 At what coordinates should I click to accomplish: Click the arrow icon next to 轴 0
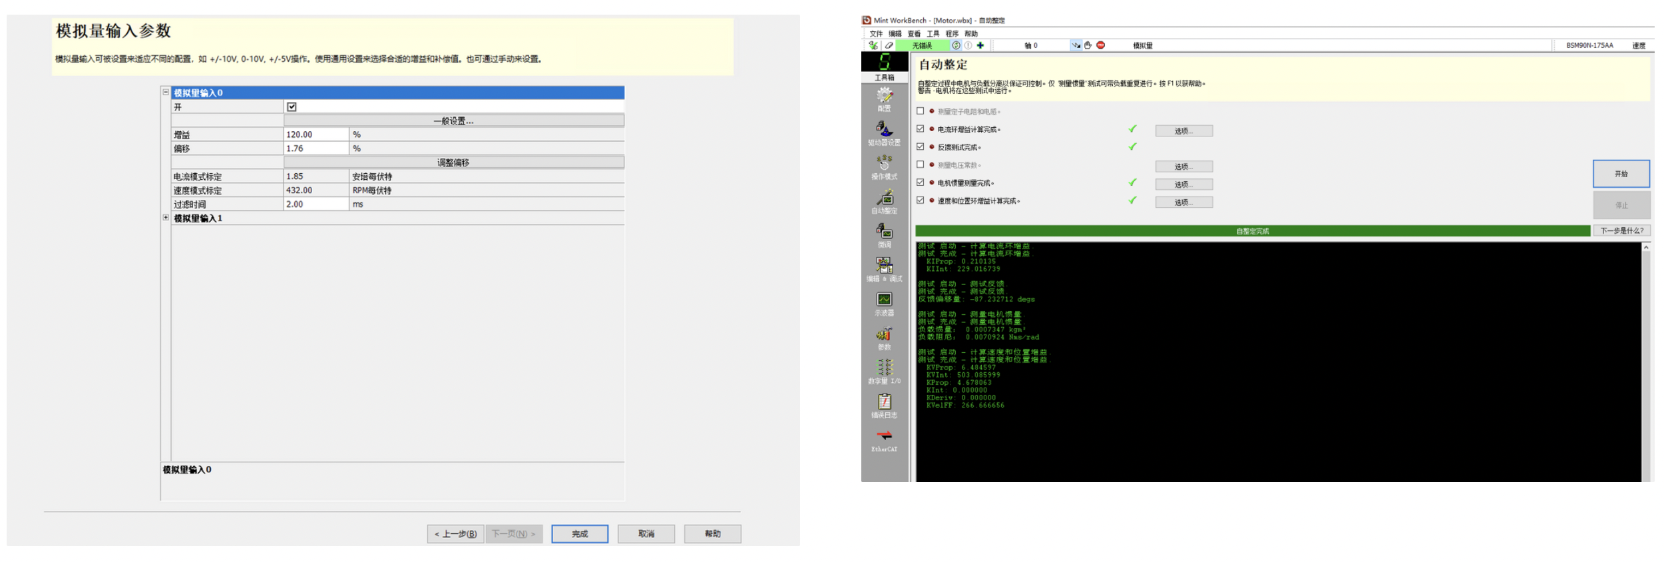click(x=1076, y=45)
